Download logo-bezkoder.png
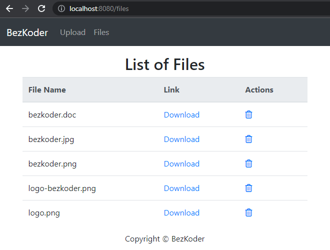Screen dimensions: 330x250 tap(181, 188)
